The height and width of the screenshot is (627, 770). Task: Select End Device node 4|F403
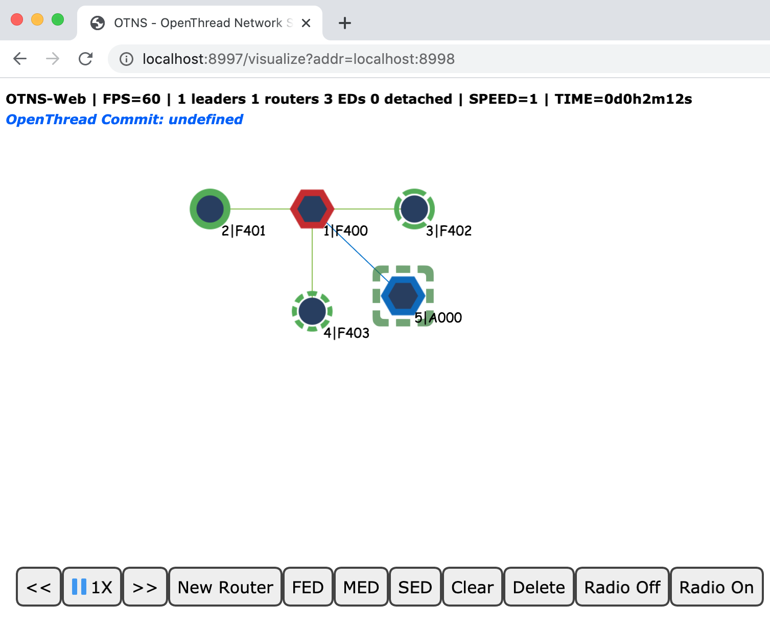click(x=312, y=310)
